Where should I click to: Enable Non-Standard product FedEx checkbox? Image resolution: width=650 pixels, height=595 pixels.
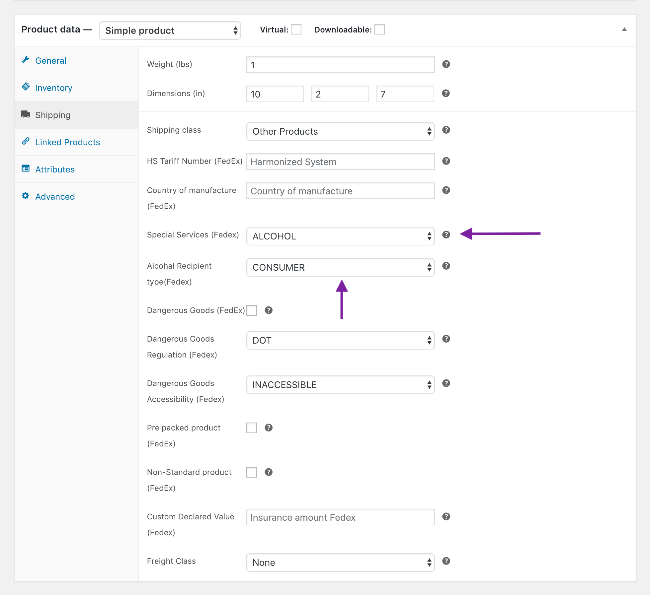click(251, 472)
